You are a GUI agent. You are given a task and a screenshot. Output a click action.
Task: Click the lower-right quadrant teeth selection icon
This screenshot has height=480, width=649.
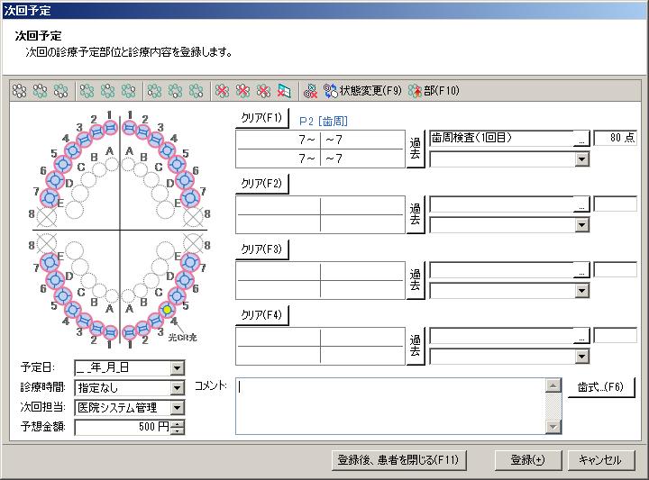pos(196,91)
